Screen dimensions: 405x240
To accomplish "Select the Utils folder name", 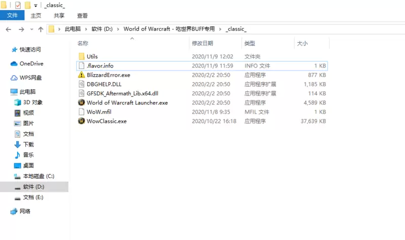I will 92,56.
